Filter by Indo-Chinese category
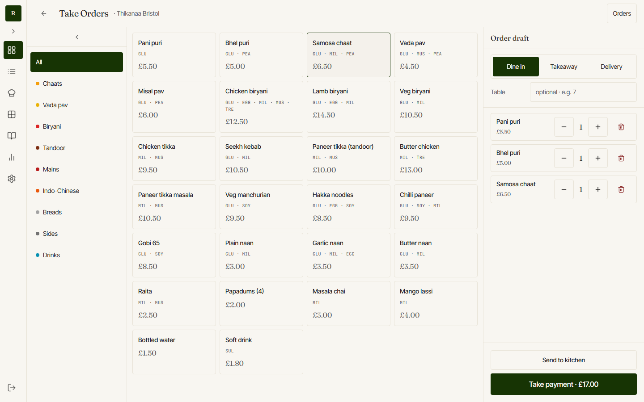 [76, 191]
